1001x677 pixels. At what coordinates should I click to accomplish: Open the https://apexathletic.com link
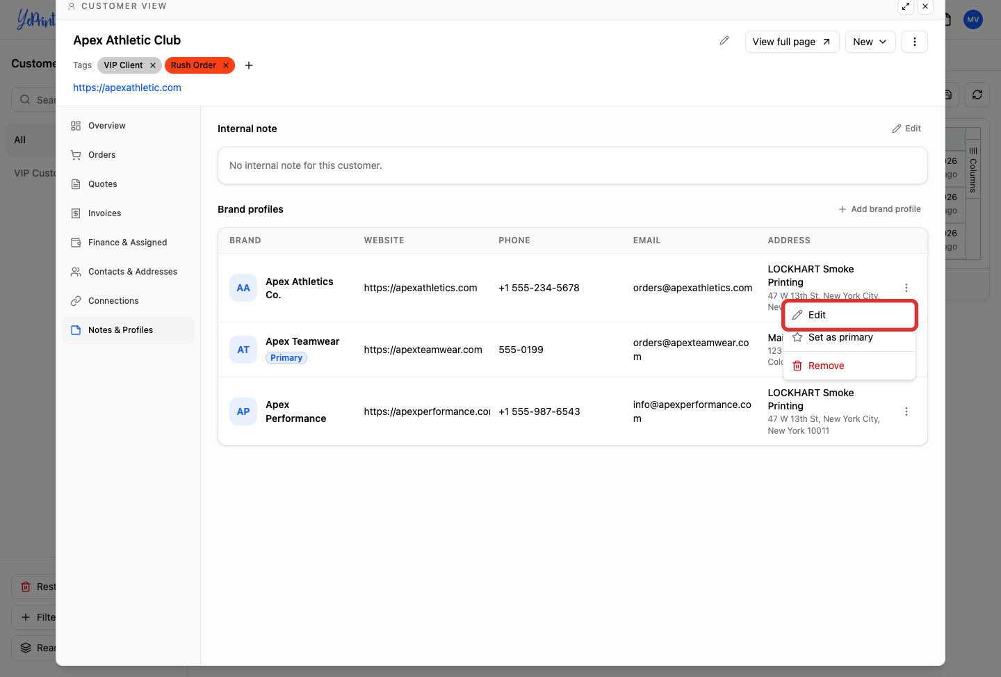point(127,88)
